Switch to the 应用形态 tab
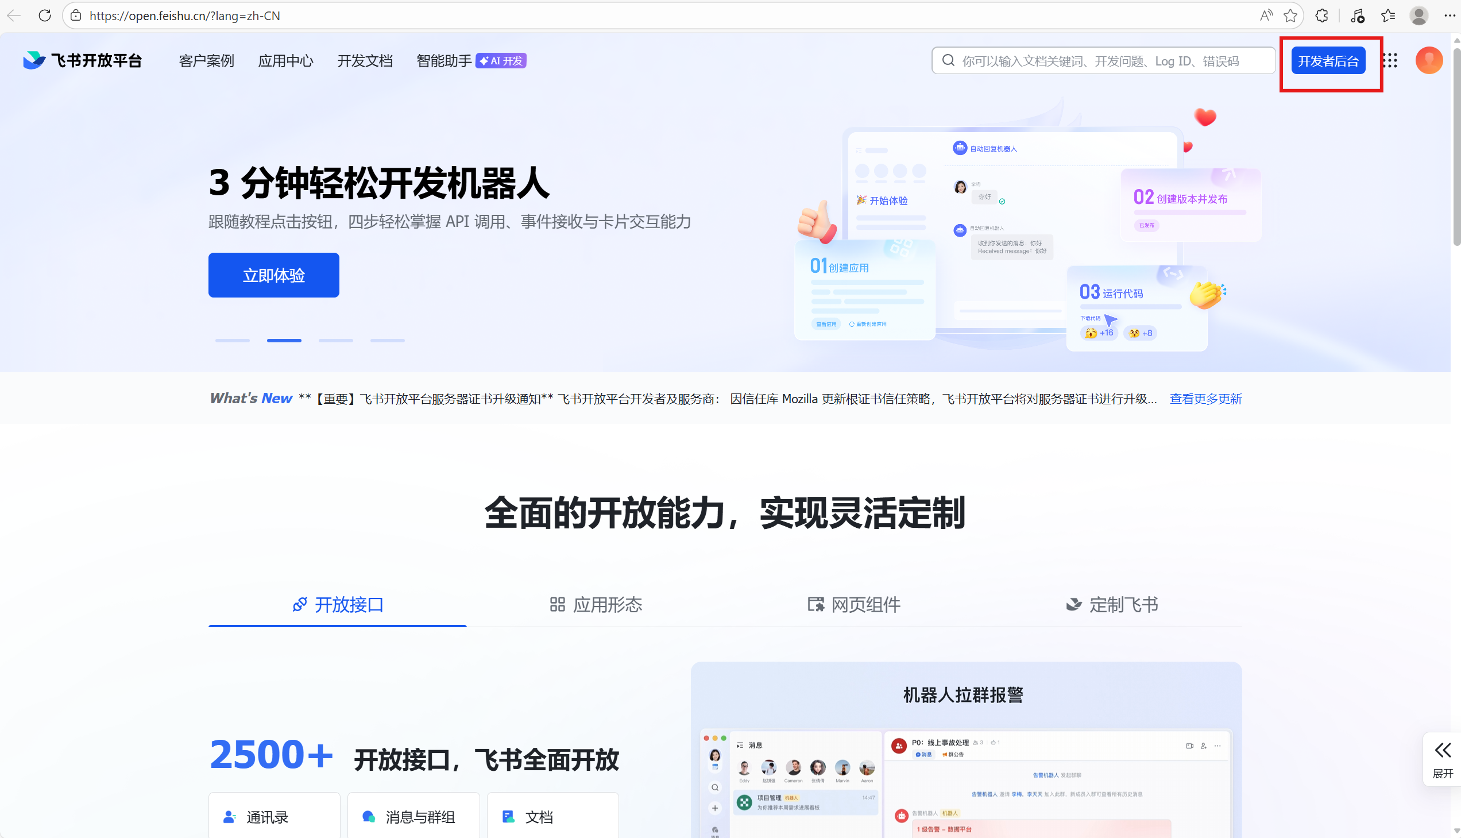The height and width of the screenshot is (838, 1461). point(596,604)
